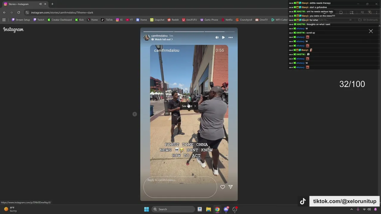Open the "Watch full reel" link

tap(162, 40)
